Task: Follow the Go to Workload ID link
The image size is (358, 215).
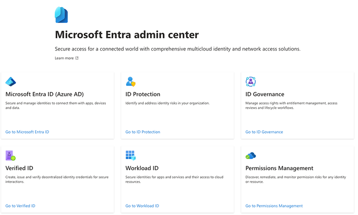Action: (x=142, y=206)
